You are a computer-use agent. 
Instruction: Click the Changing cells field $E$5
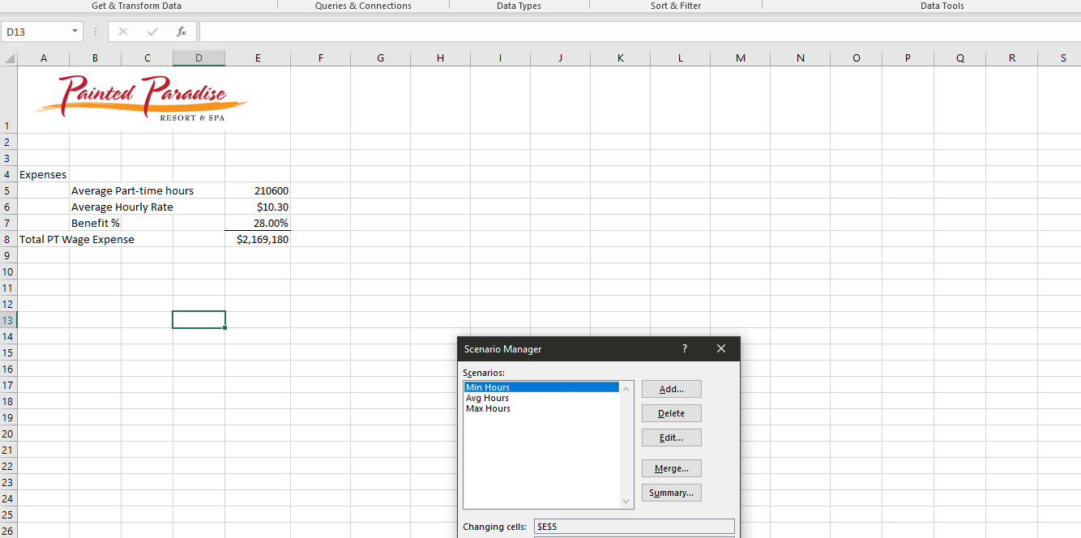click(633, 527)
